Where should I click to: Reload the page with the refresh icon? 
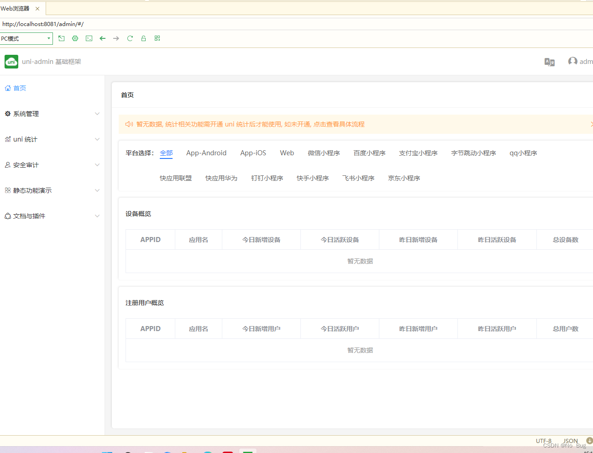[130, 38]
